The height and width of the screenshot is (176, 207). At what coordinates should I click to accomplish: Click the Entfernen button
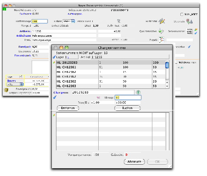(x=68, y=108)
